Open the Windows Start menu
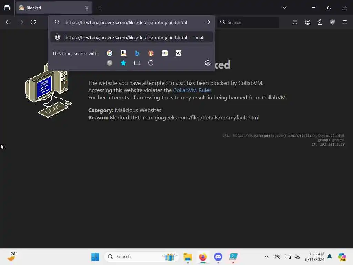Screen dimensions: 353x265 pos(95,257)
